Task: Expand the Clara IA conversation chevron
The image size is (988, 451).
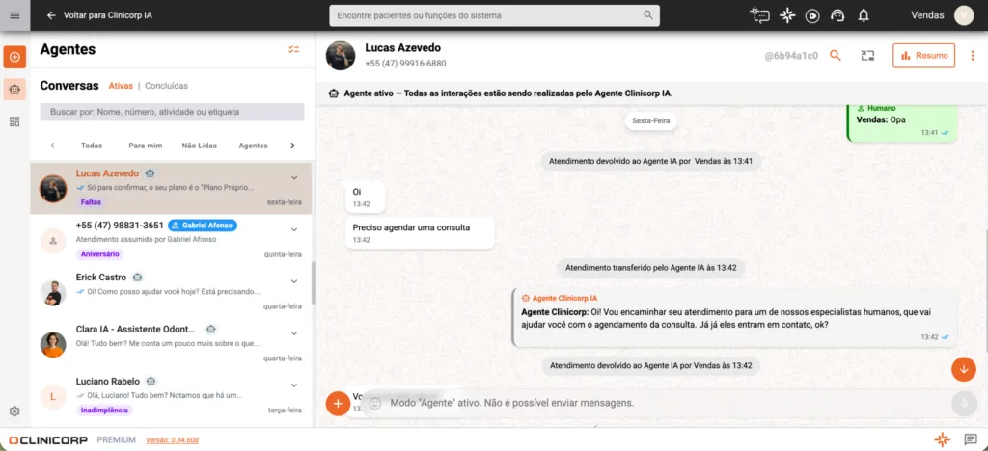Action: point(294,332)
